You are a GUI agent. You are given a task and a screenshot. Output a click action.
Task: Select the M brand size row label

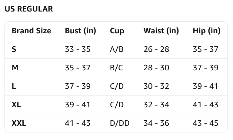(15, 68)
